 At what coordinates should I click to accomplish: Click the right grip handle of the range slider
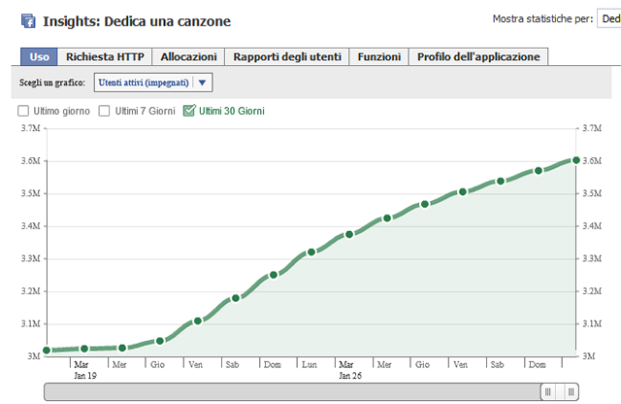tap(571, 391)
